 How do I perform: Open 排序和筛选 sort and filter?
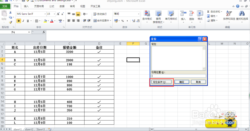[229, 17]
